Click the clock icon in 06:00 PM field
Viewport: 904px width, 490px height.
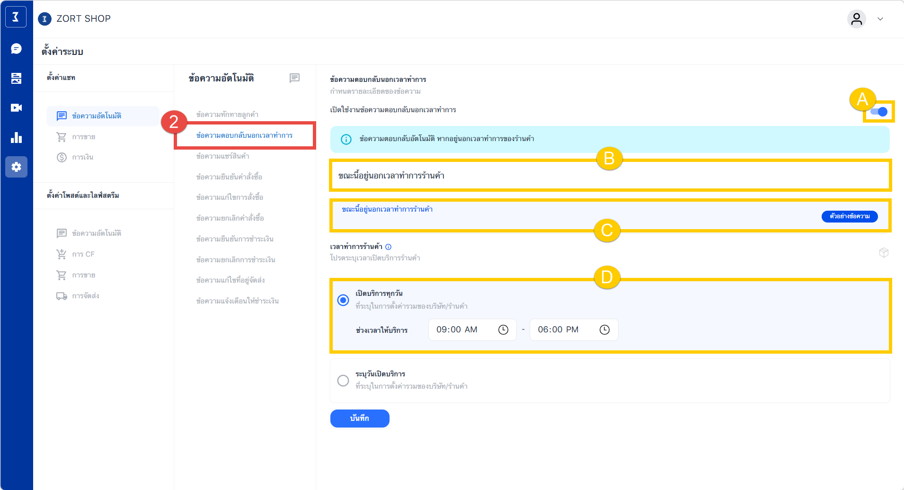tap(604, 330)
